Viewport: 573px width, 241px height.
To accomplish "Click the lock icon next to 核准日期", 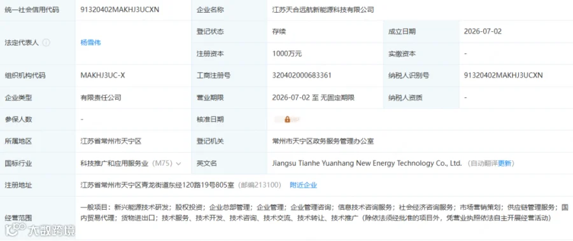I will pos(287,120).
